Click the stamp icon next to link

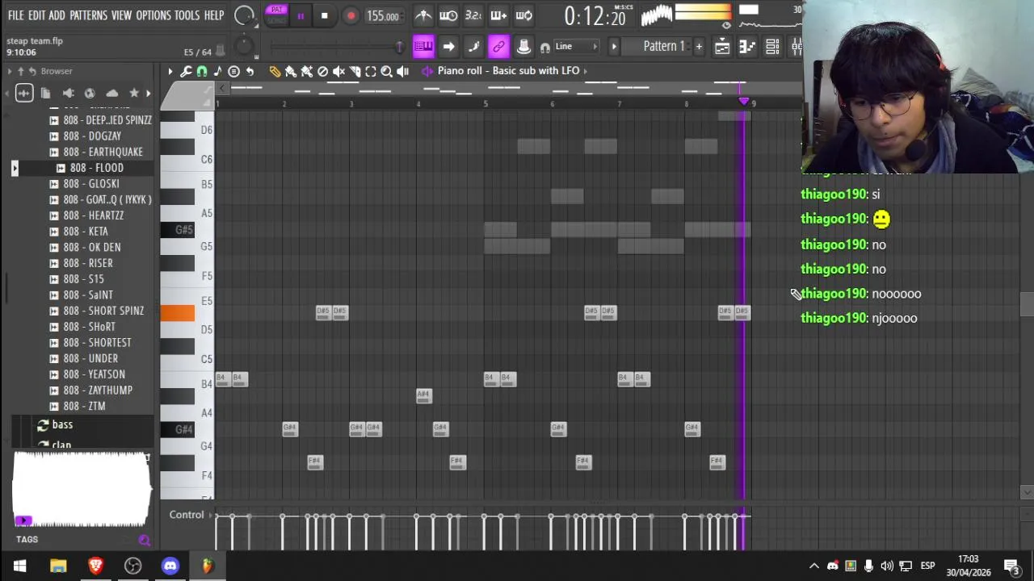[523, 47]
